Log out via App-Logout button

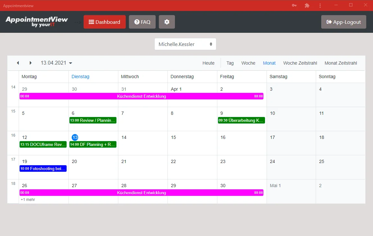(x=343, y=22)
